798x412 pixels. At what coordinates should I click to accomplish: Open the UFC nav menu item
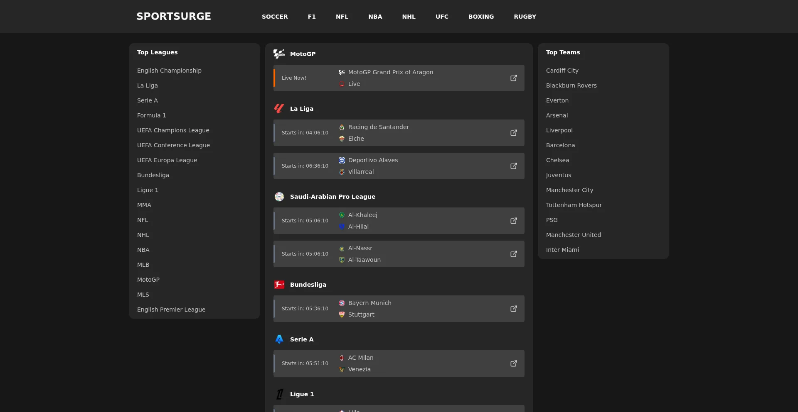pyautogui.click(x=442, y=17)
